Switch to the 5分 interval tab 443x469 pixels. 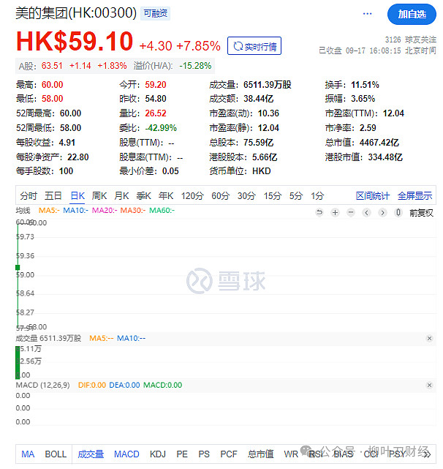(x=296, y=196)
